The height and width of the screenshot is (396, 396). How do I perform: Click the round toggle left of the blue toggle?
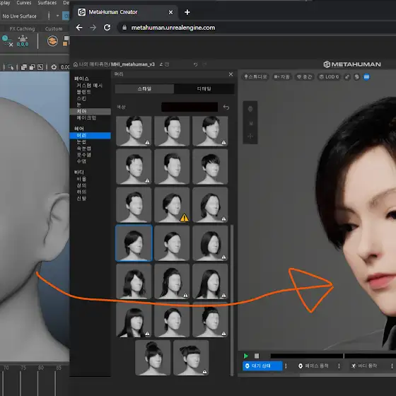[x=356, y=77]
